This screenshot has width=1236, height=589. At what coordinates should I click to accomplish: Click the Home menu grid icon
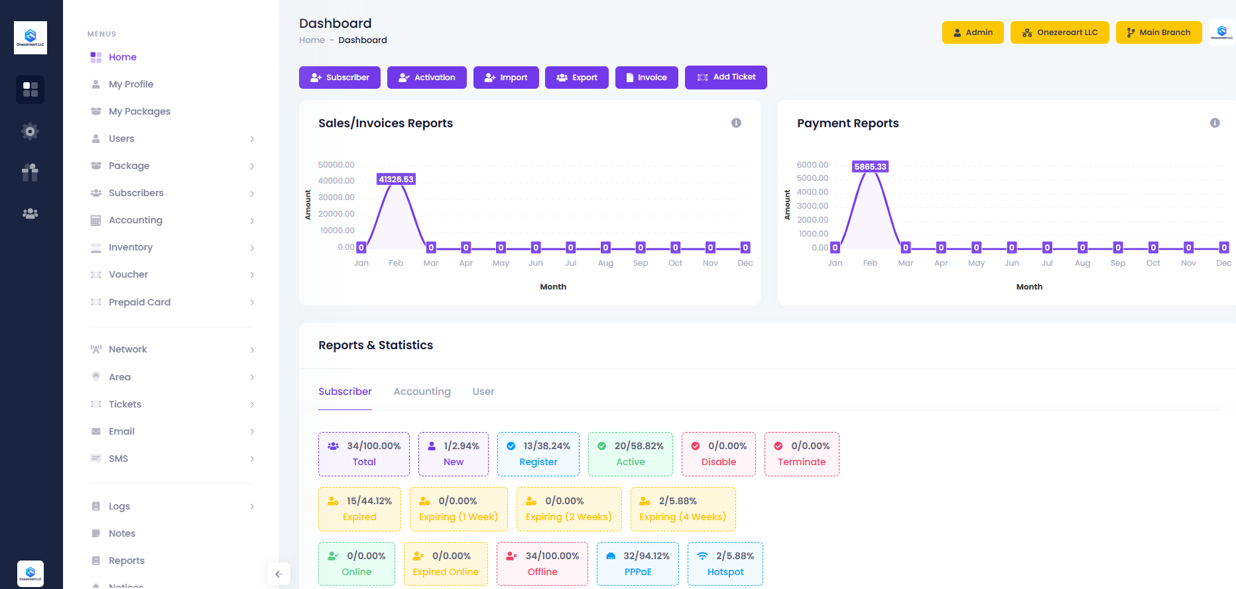pyautogui.click(x=96, y=57)
